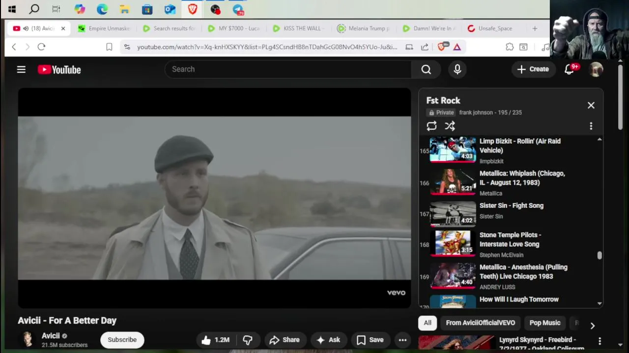Viewport: 629px width, 353px height.
Task: Bookmark this page in the browser
Action: point(109,47)
